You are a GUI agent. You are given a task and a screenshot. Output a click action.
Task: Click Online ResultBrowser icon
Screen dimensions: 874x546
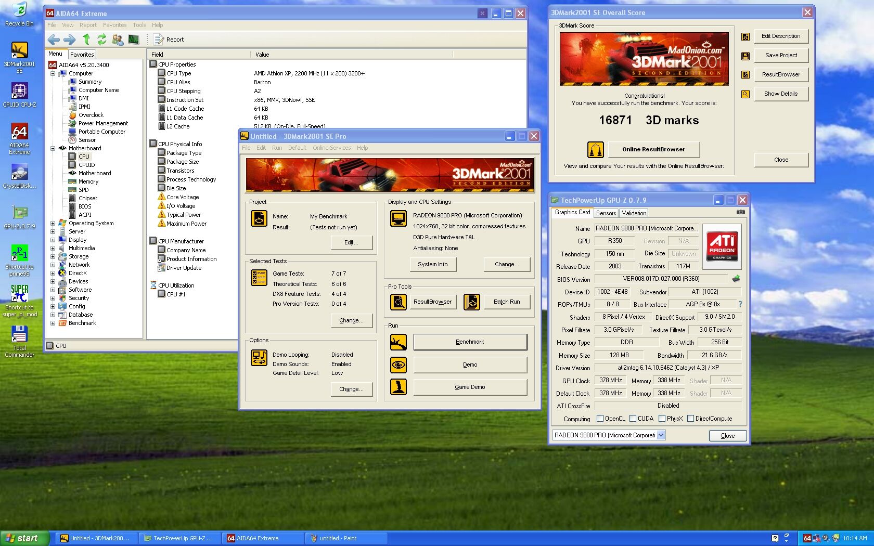point(596,150)
